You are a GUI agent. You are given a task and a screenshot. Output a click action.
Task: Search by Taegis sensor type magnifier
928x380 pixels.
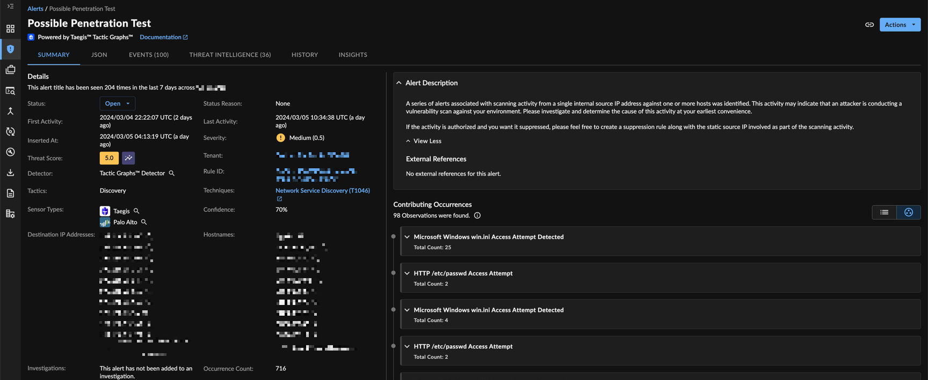136,211
